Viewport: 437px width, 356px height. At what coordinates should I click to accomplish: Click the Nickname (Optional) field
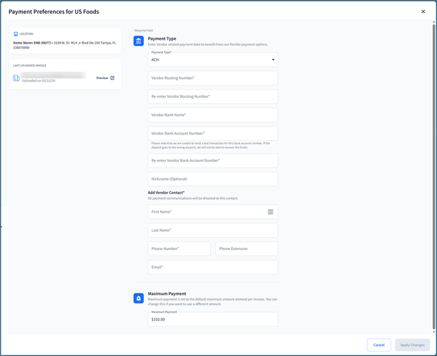[213, 179]
